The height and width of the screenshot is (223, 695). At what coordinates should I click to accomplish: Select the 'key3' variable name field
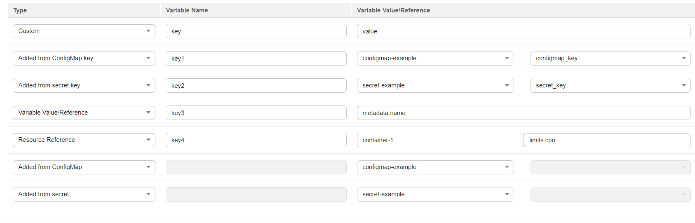point(256,113)
